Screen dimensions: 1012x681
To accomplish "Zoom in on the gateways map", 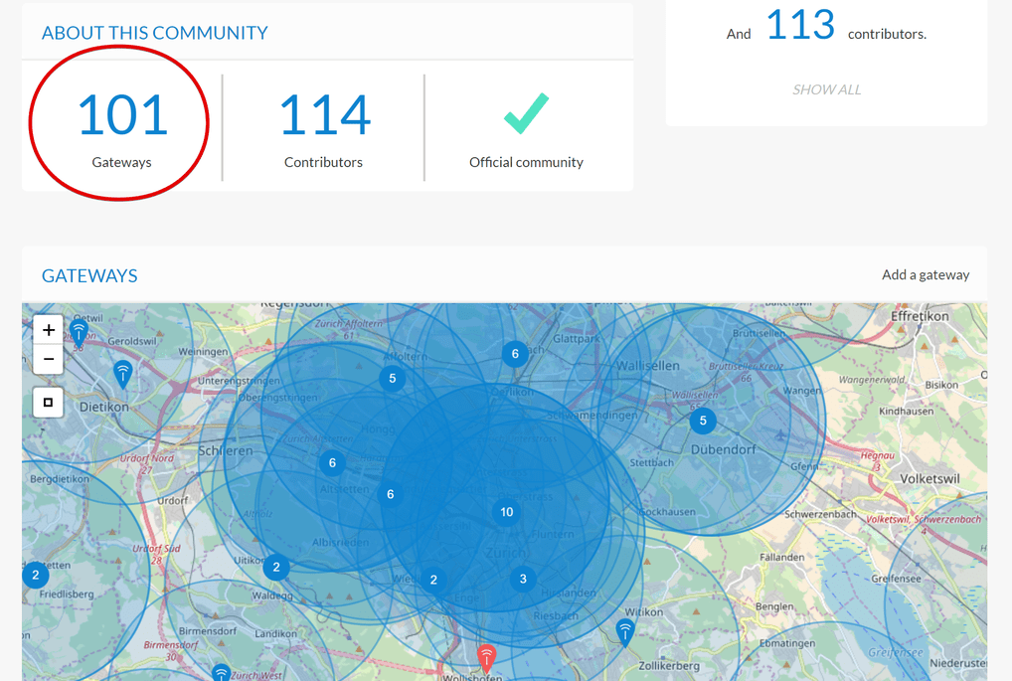I will [49, 330].
